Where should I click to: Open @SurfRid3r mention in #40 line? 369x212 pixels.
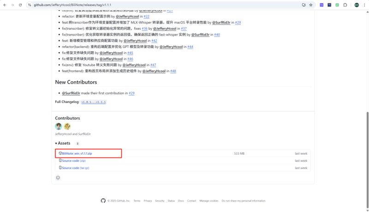pos(200,35)
